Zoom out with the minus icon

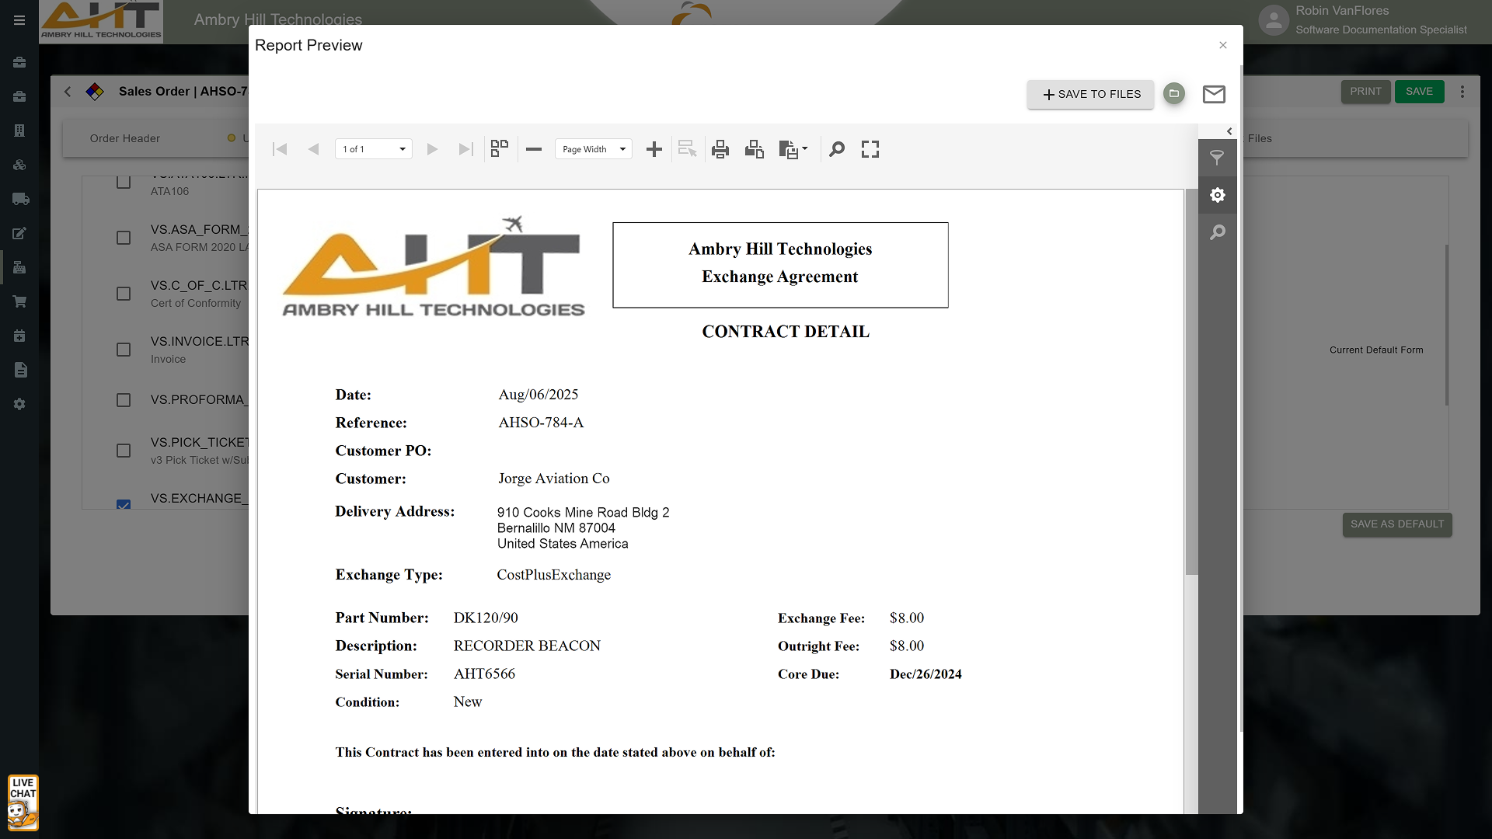[x=534, y=149]
